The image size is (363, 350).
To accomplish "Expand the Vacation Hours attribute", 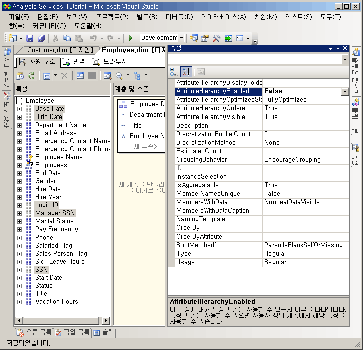I will tap(20, 302).
